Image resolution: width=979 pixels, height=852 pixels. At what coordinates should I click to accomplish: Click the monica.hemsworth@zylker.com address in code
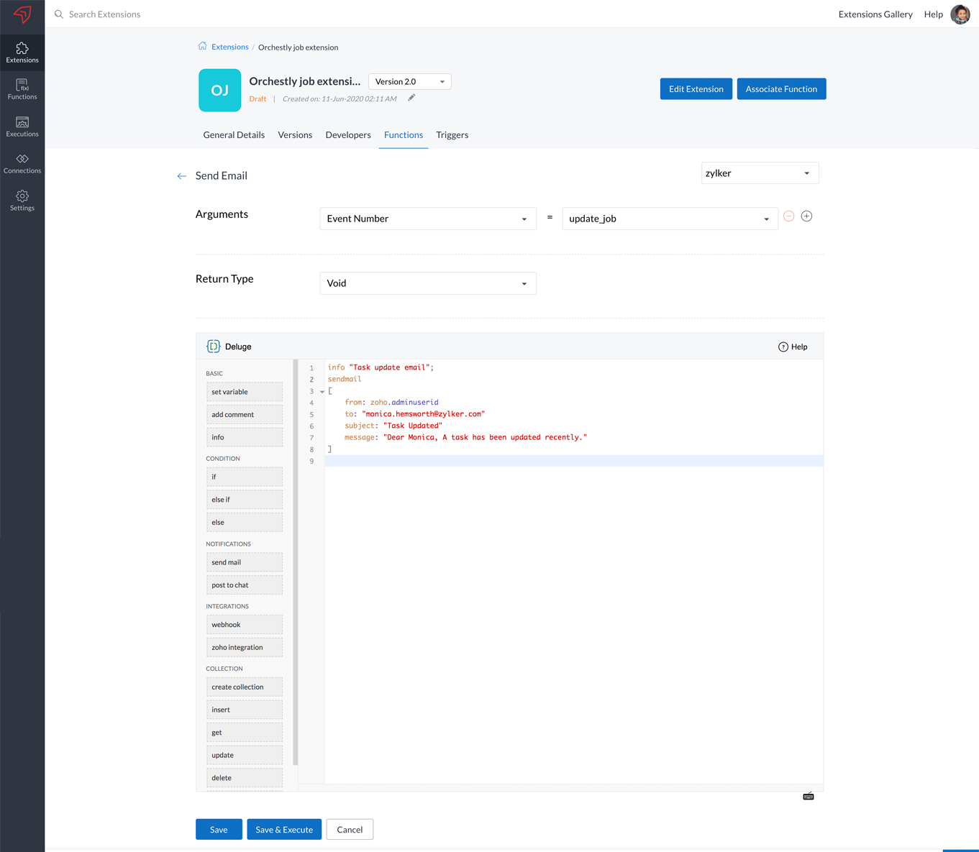[x=424, y=414]
